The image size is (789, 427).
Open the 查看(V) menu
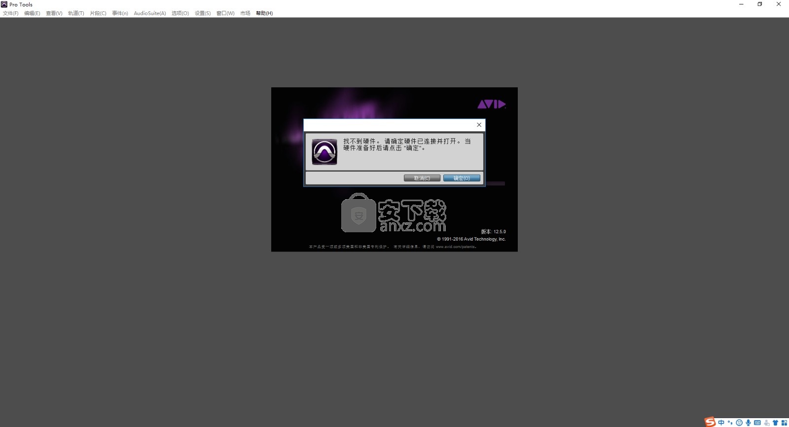coord(54,13)
